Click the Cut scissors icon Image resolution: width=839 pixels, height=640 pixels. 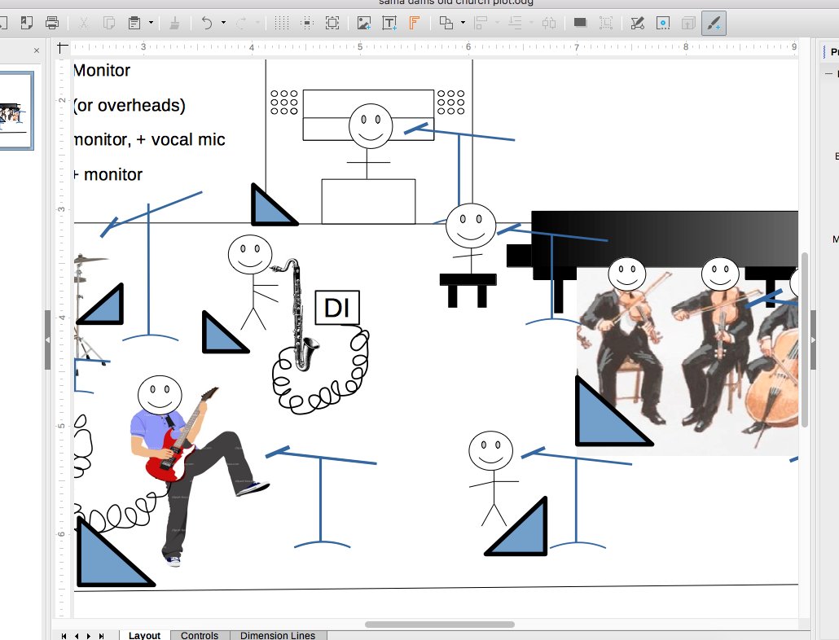pyautogui.click(x=83, y=23)
